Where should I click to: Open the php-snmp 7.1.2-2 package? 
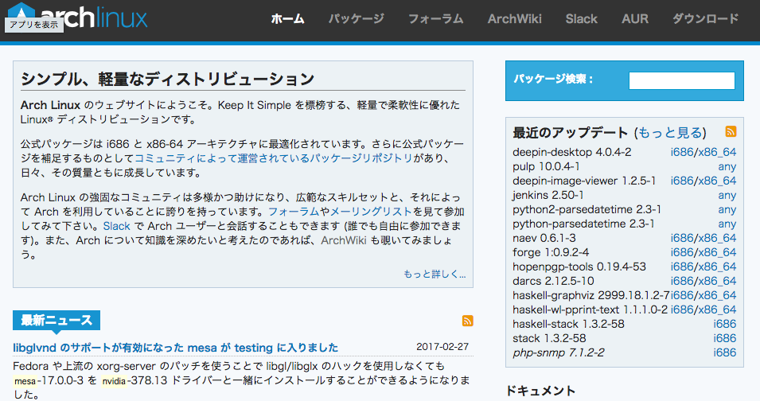click(559, 352)
